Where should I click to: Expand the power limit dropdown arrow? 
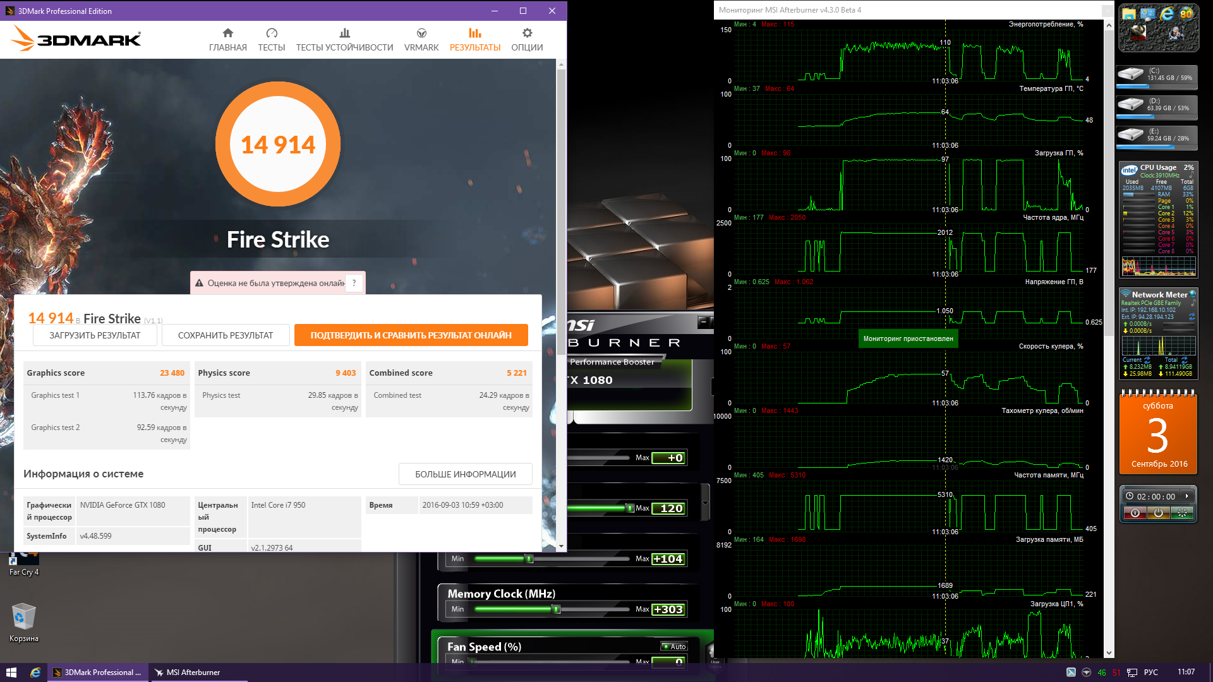705,503
